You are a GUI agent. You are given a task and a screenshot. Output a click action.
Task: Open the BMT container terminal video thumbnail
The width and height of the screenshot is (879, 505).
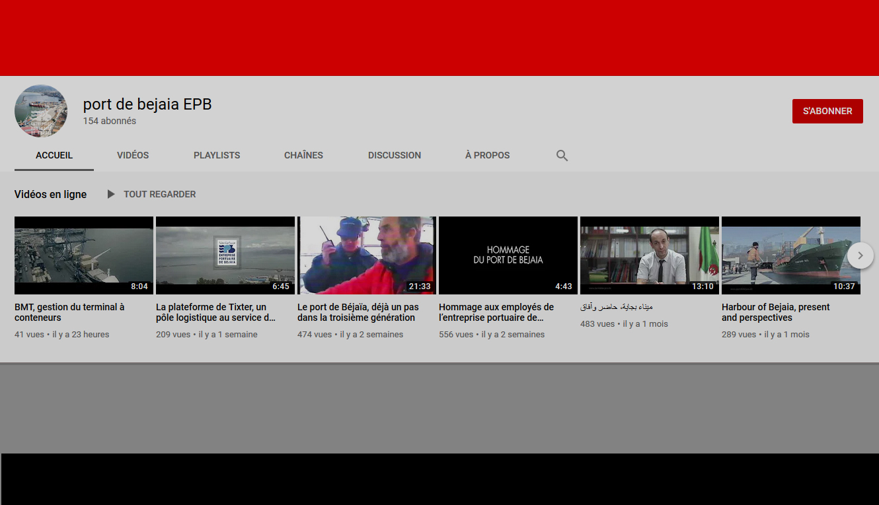(x=84, y=255)
